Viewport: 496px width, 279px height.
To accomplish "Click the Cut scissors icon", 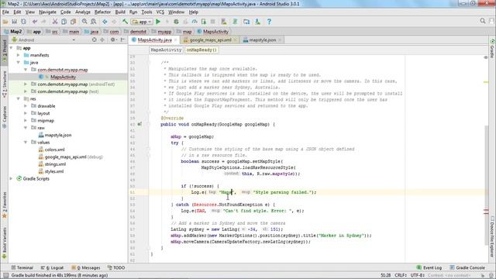I will click(x=55, y=22).
